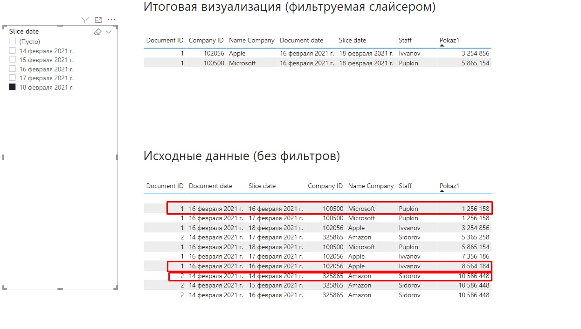The image size is (581, 329).
Task: Select the Microsoft cell in the filtered table
Action: [242, 63]
